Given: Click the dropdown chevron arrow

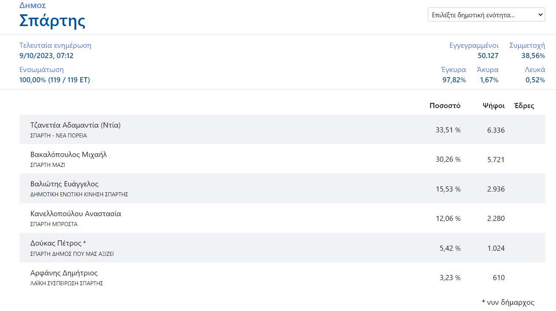Looking at the screenshot, I should pyautogui.click(x=540, y=15).
